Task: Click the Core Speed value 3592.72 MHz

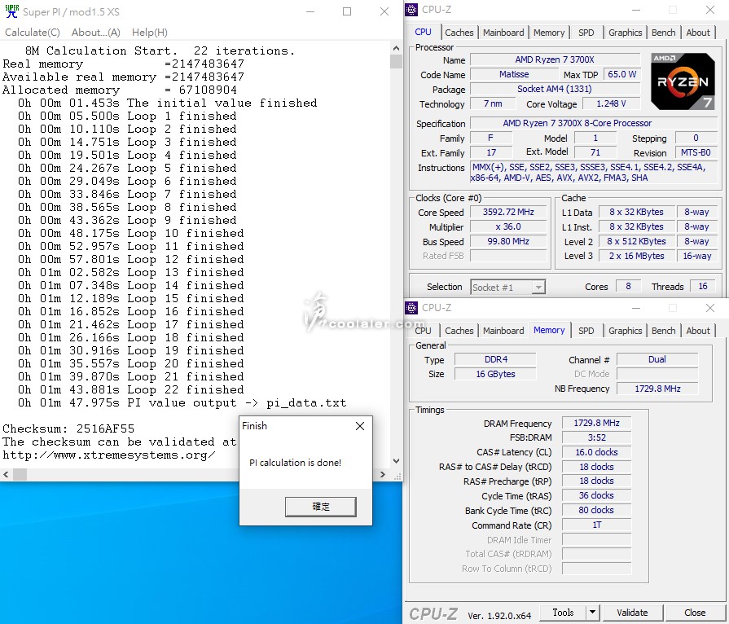Action: click(x=508, y=212)
